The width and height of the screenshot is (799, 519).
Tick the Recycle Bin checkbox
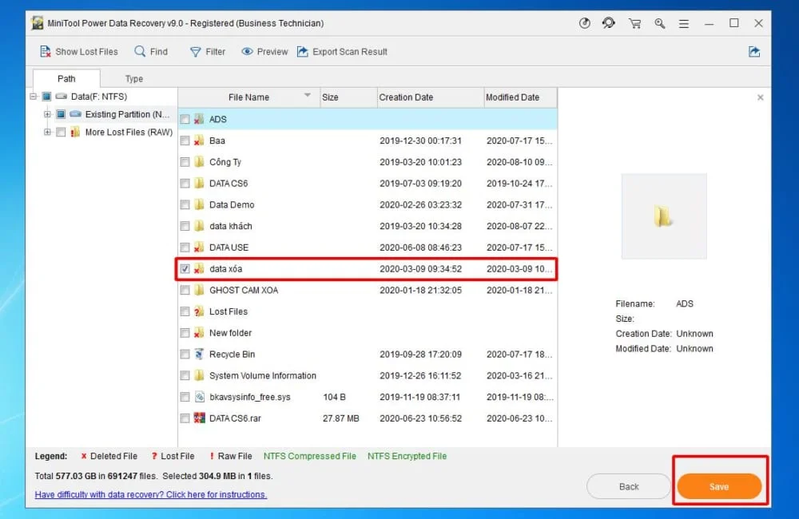click(185, 354)
